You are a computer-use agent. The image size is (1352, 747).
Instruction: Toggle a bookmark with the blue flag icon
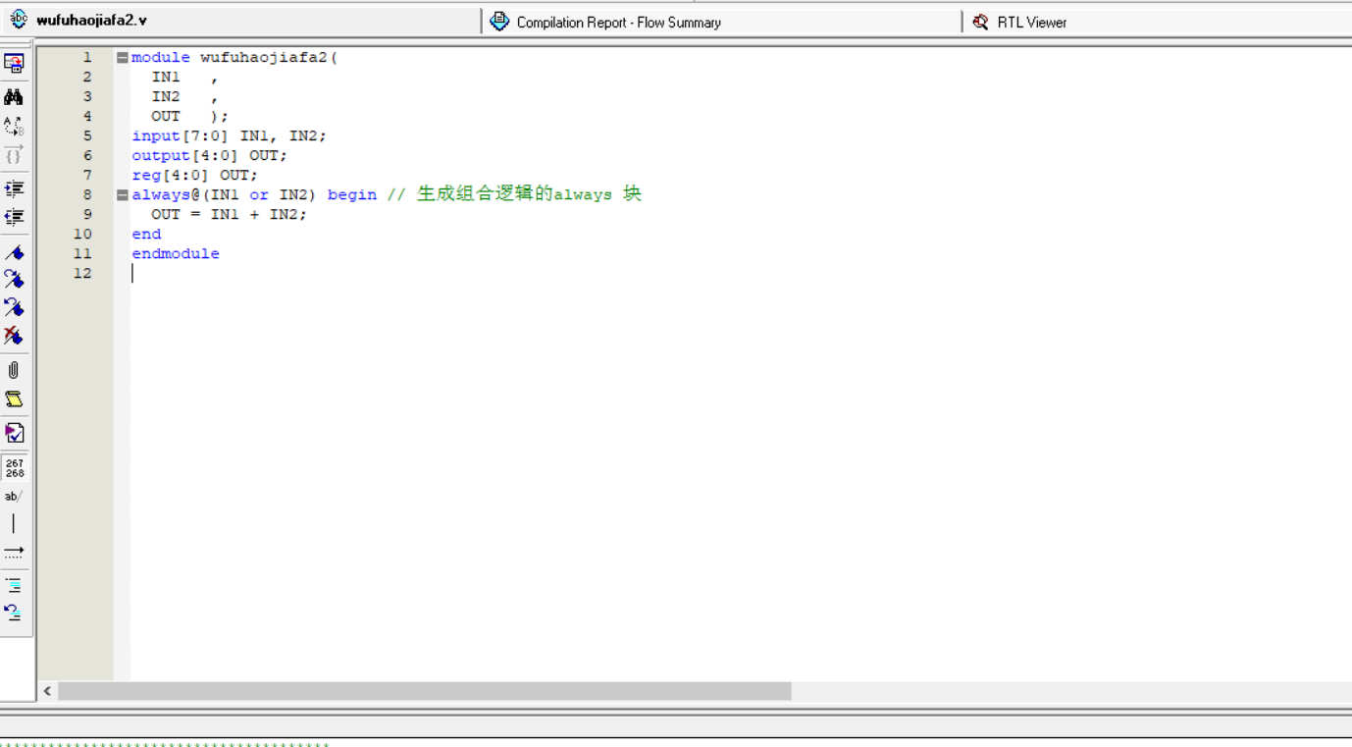(x=14, y=252)
